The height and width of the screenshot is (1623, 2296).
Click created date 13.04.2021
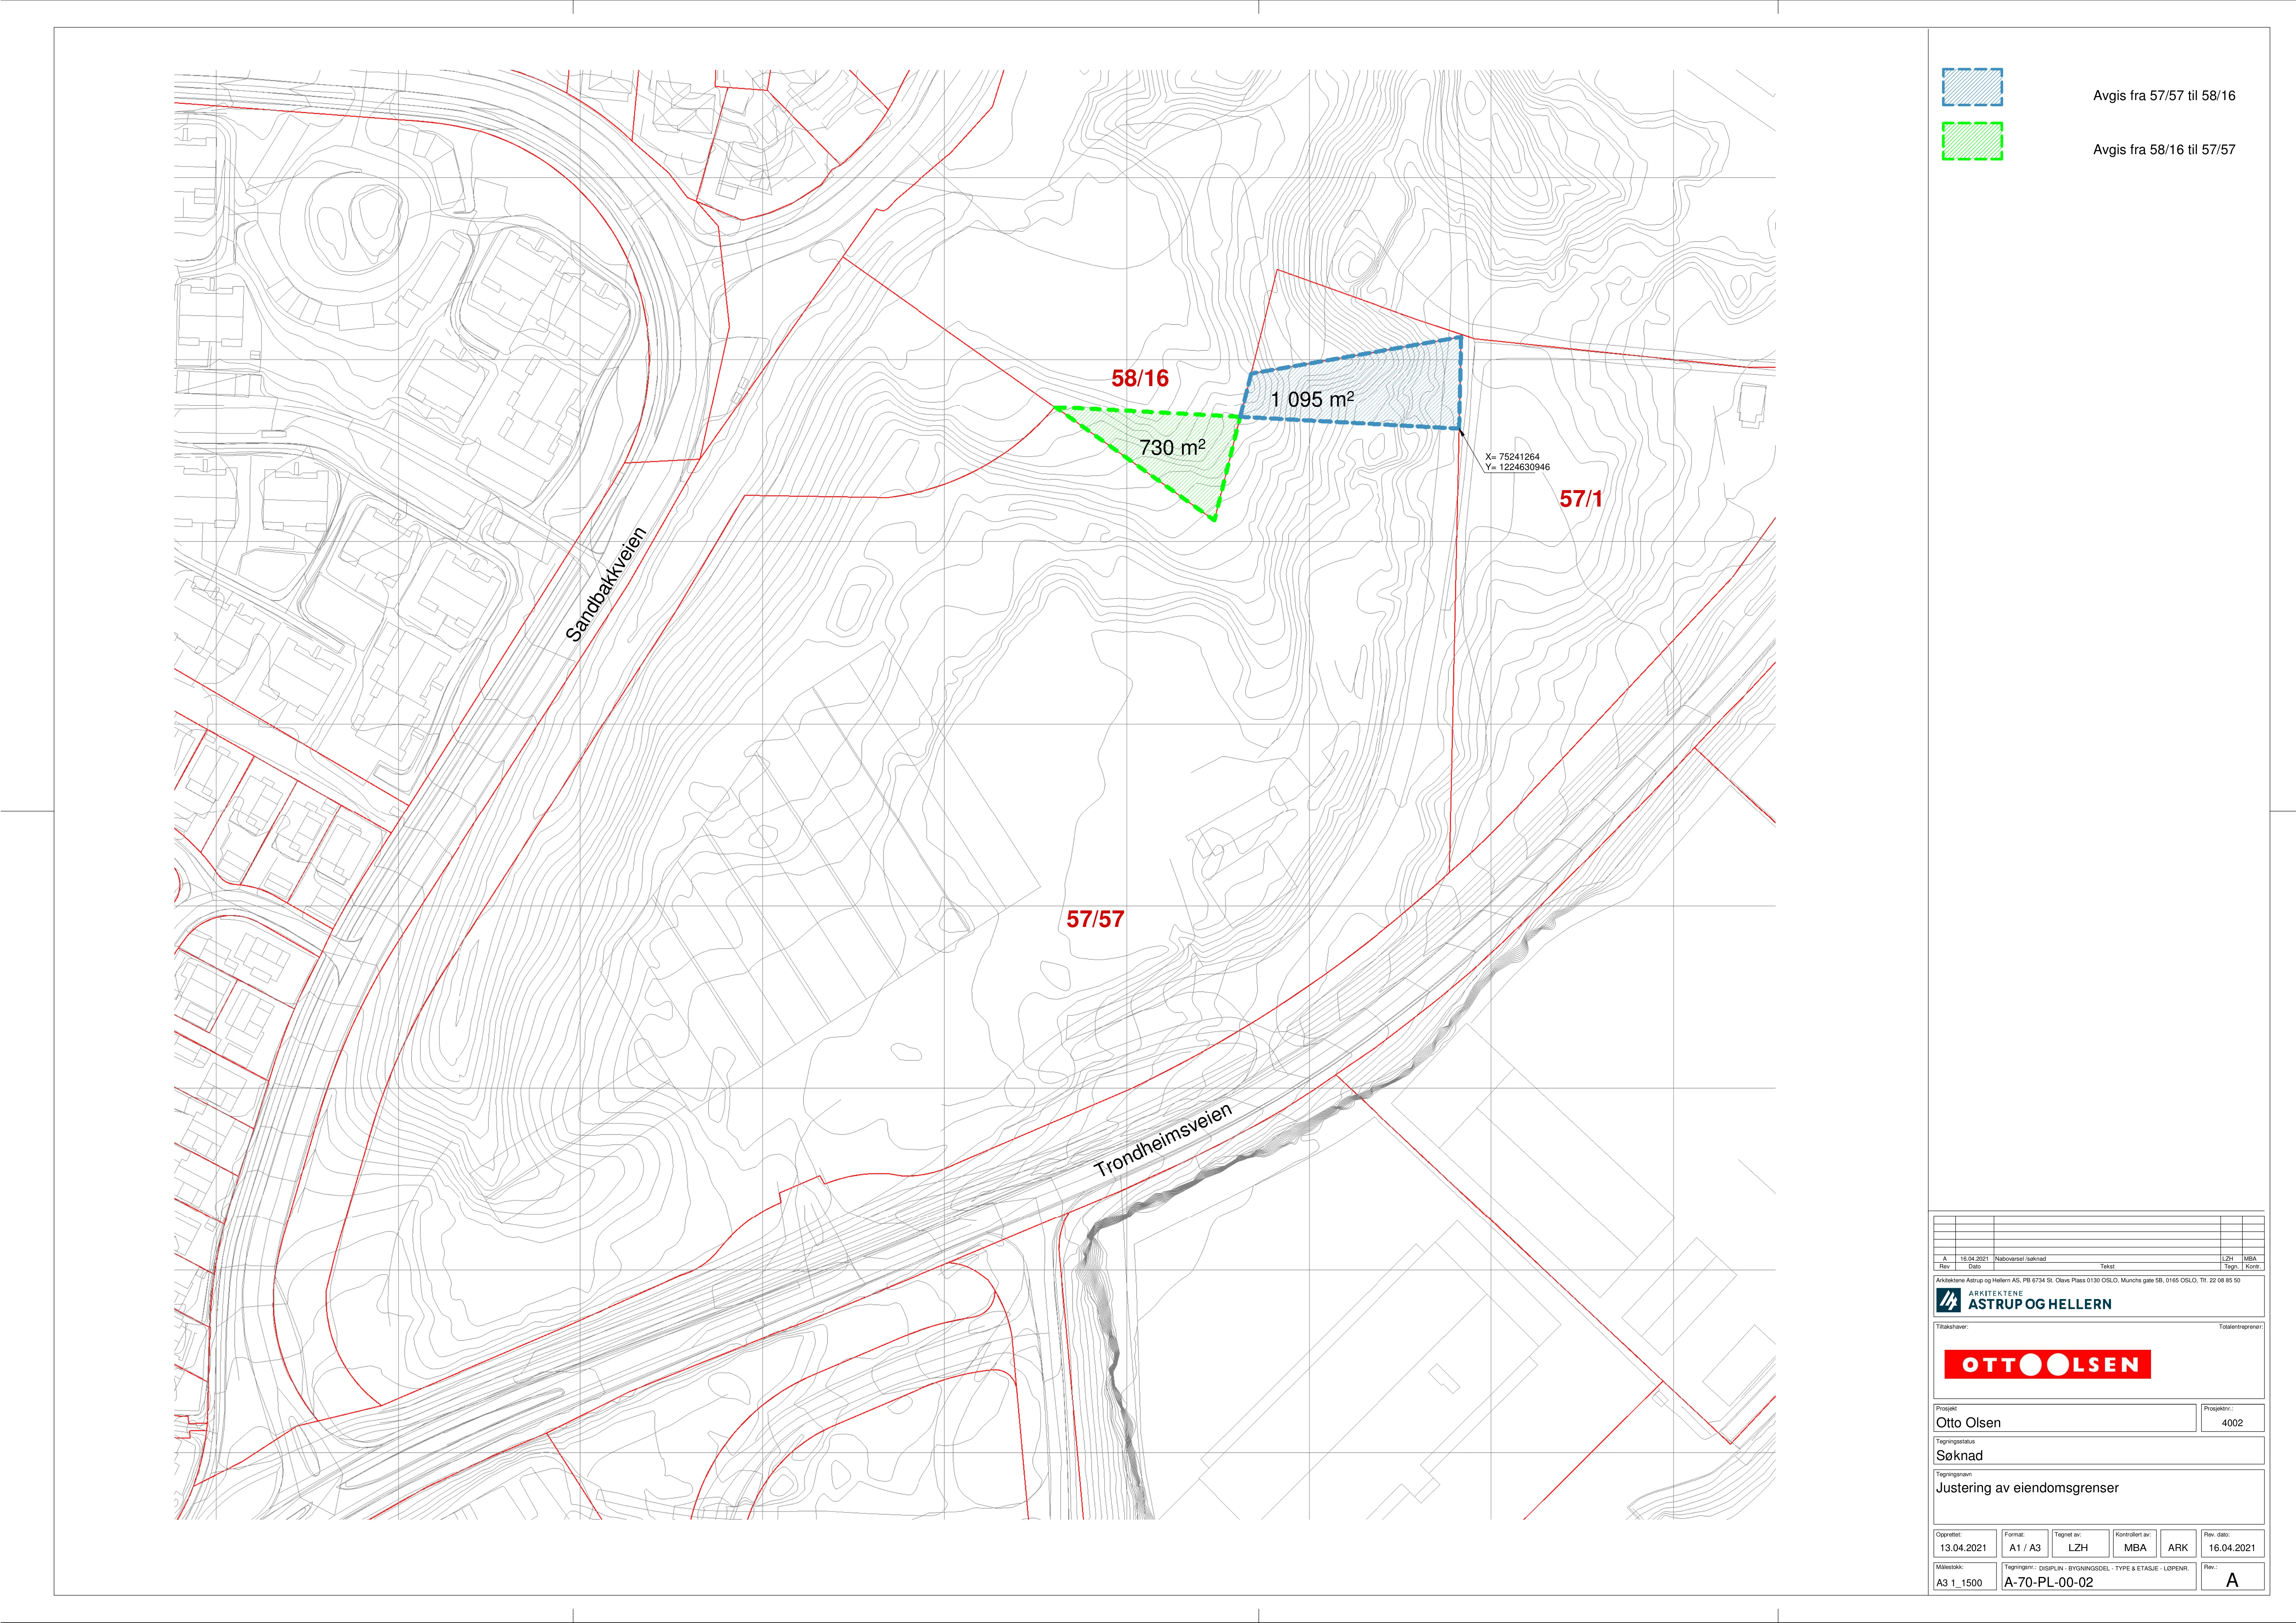pyautogui.click(x=1963, y=1548)
